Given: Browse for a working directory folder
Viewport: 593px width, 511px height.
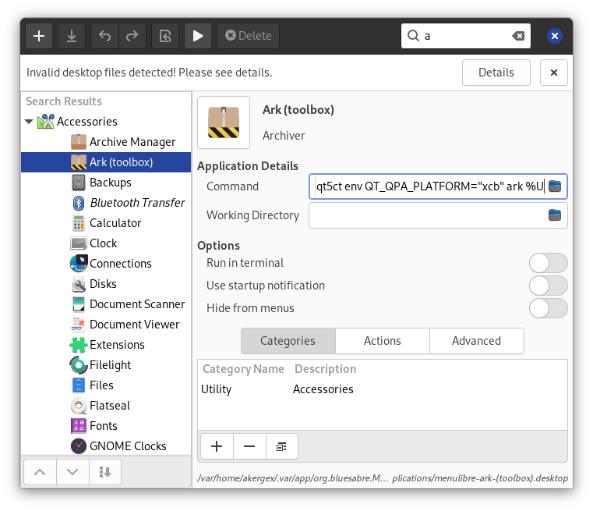Looking at the screenshot, I should [555, 215].
